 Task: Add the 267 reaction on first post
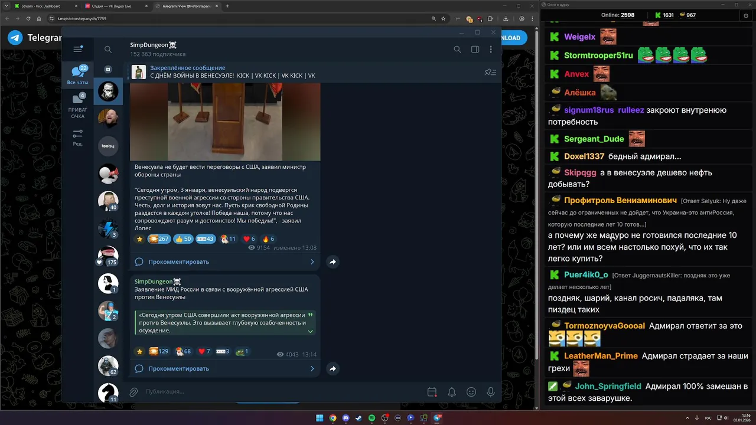coord(159,239)
